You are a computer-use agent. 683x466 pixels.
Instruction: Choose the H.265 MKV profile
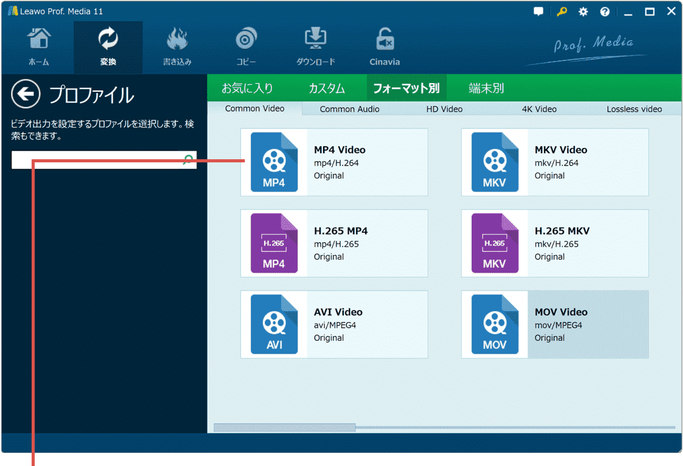[555, 244]
